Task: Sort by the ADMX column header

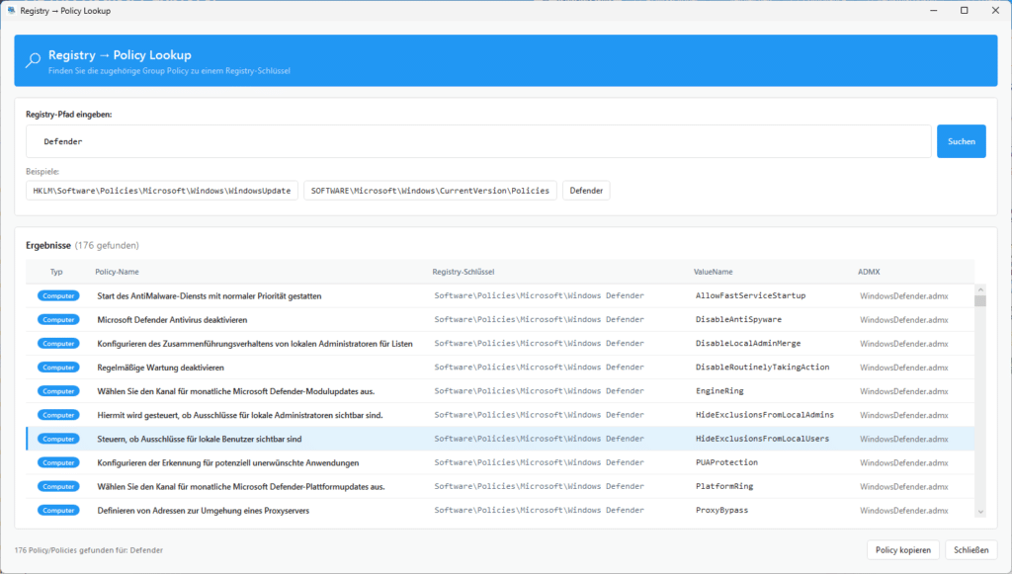Action: [x=869, y=272]
